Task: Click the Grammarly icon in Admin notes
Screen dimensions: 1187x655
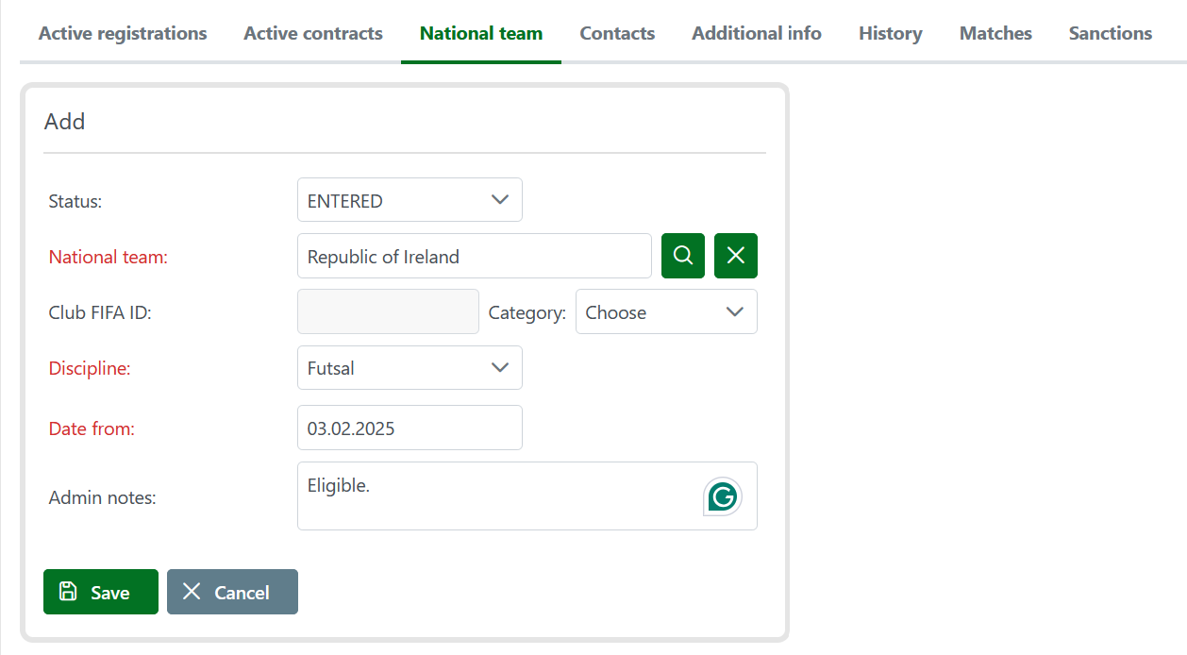Action: [723, 496]
